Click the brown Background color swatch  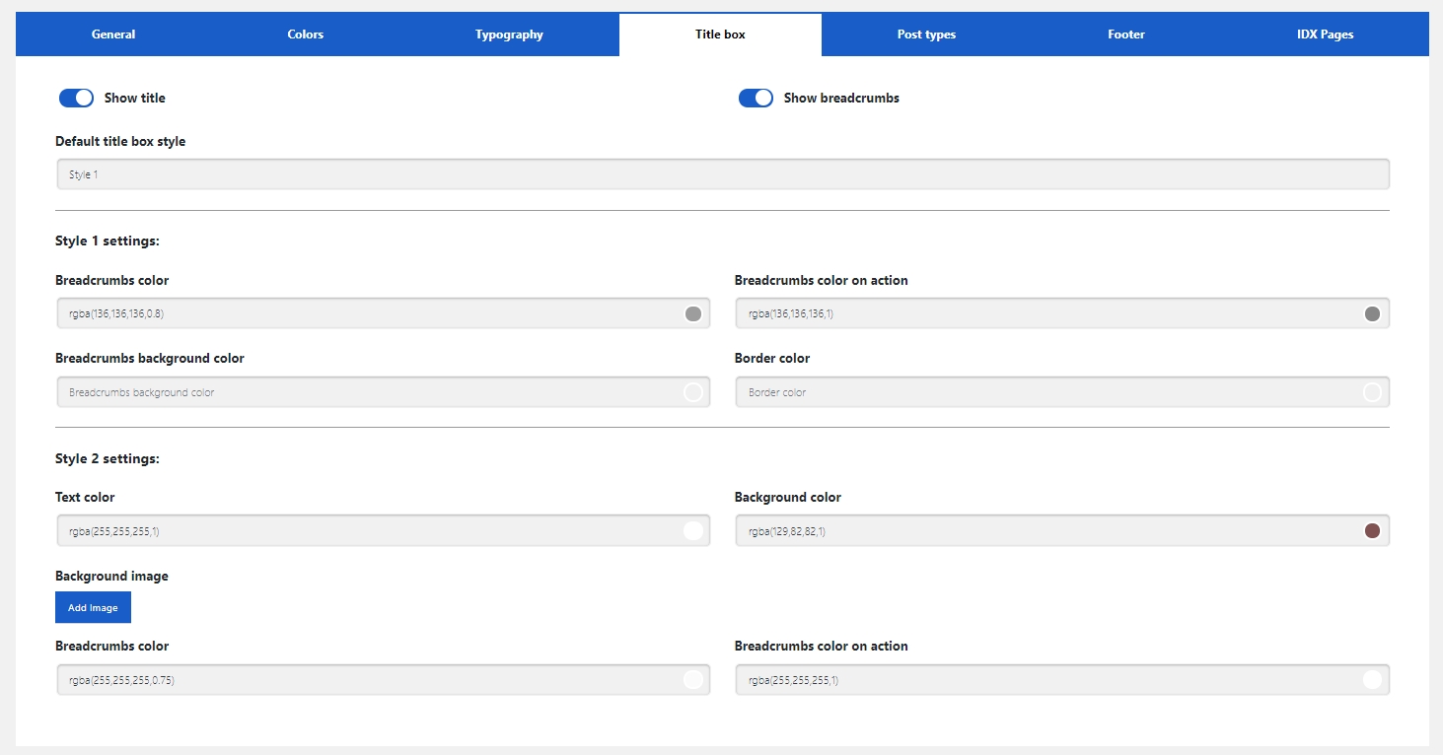click(1371, 531)
